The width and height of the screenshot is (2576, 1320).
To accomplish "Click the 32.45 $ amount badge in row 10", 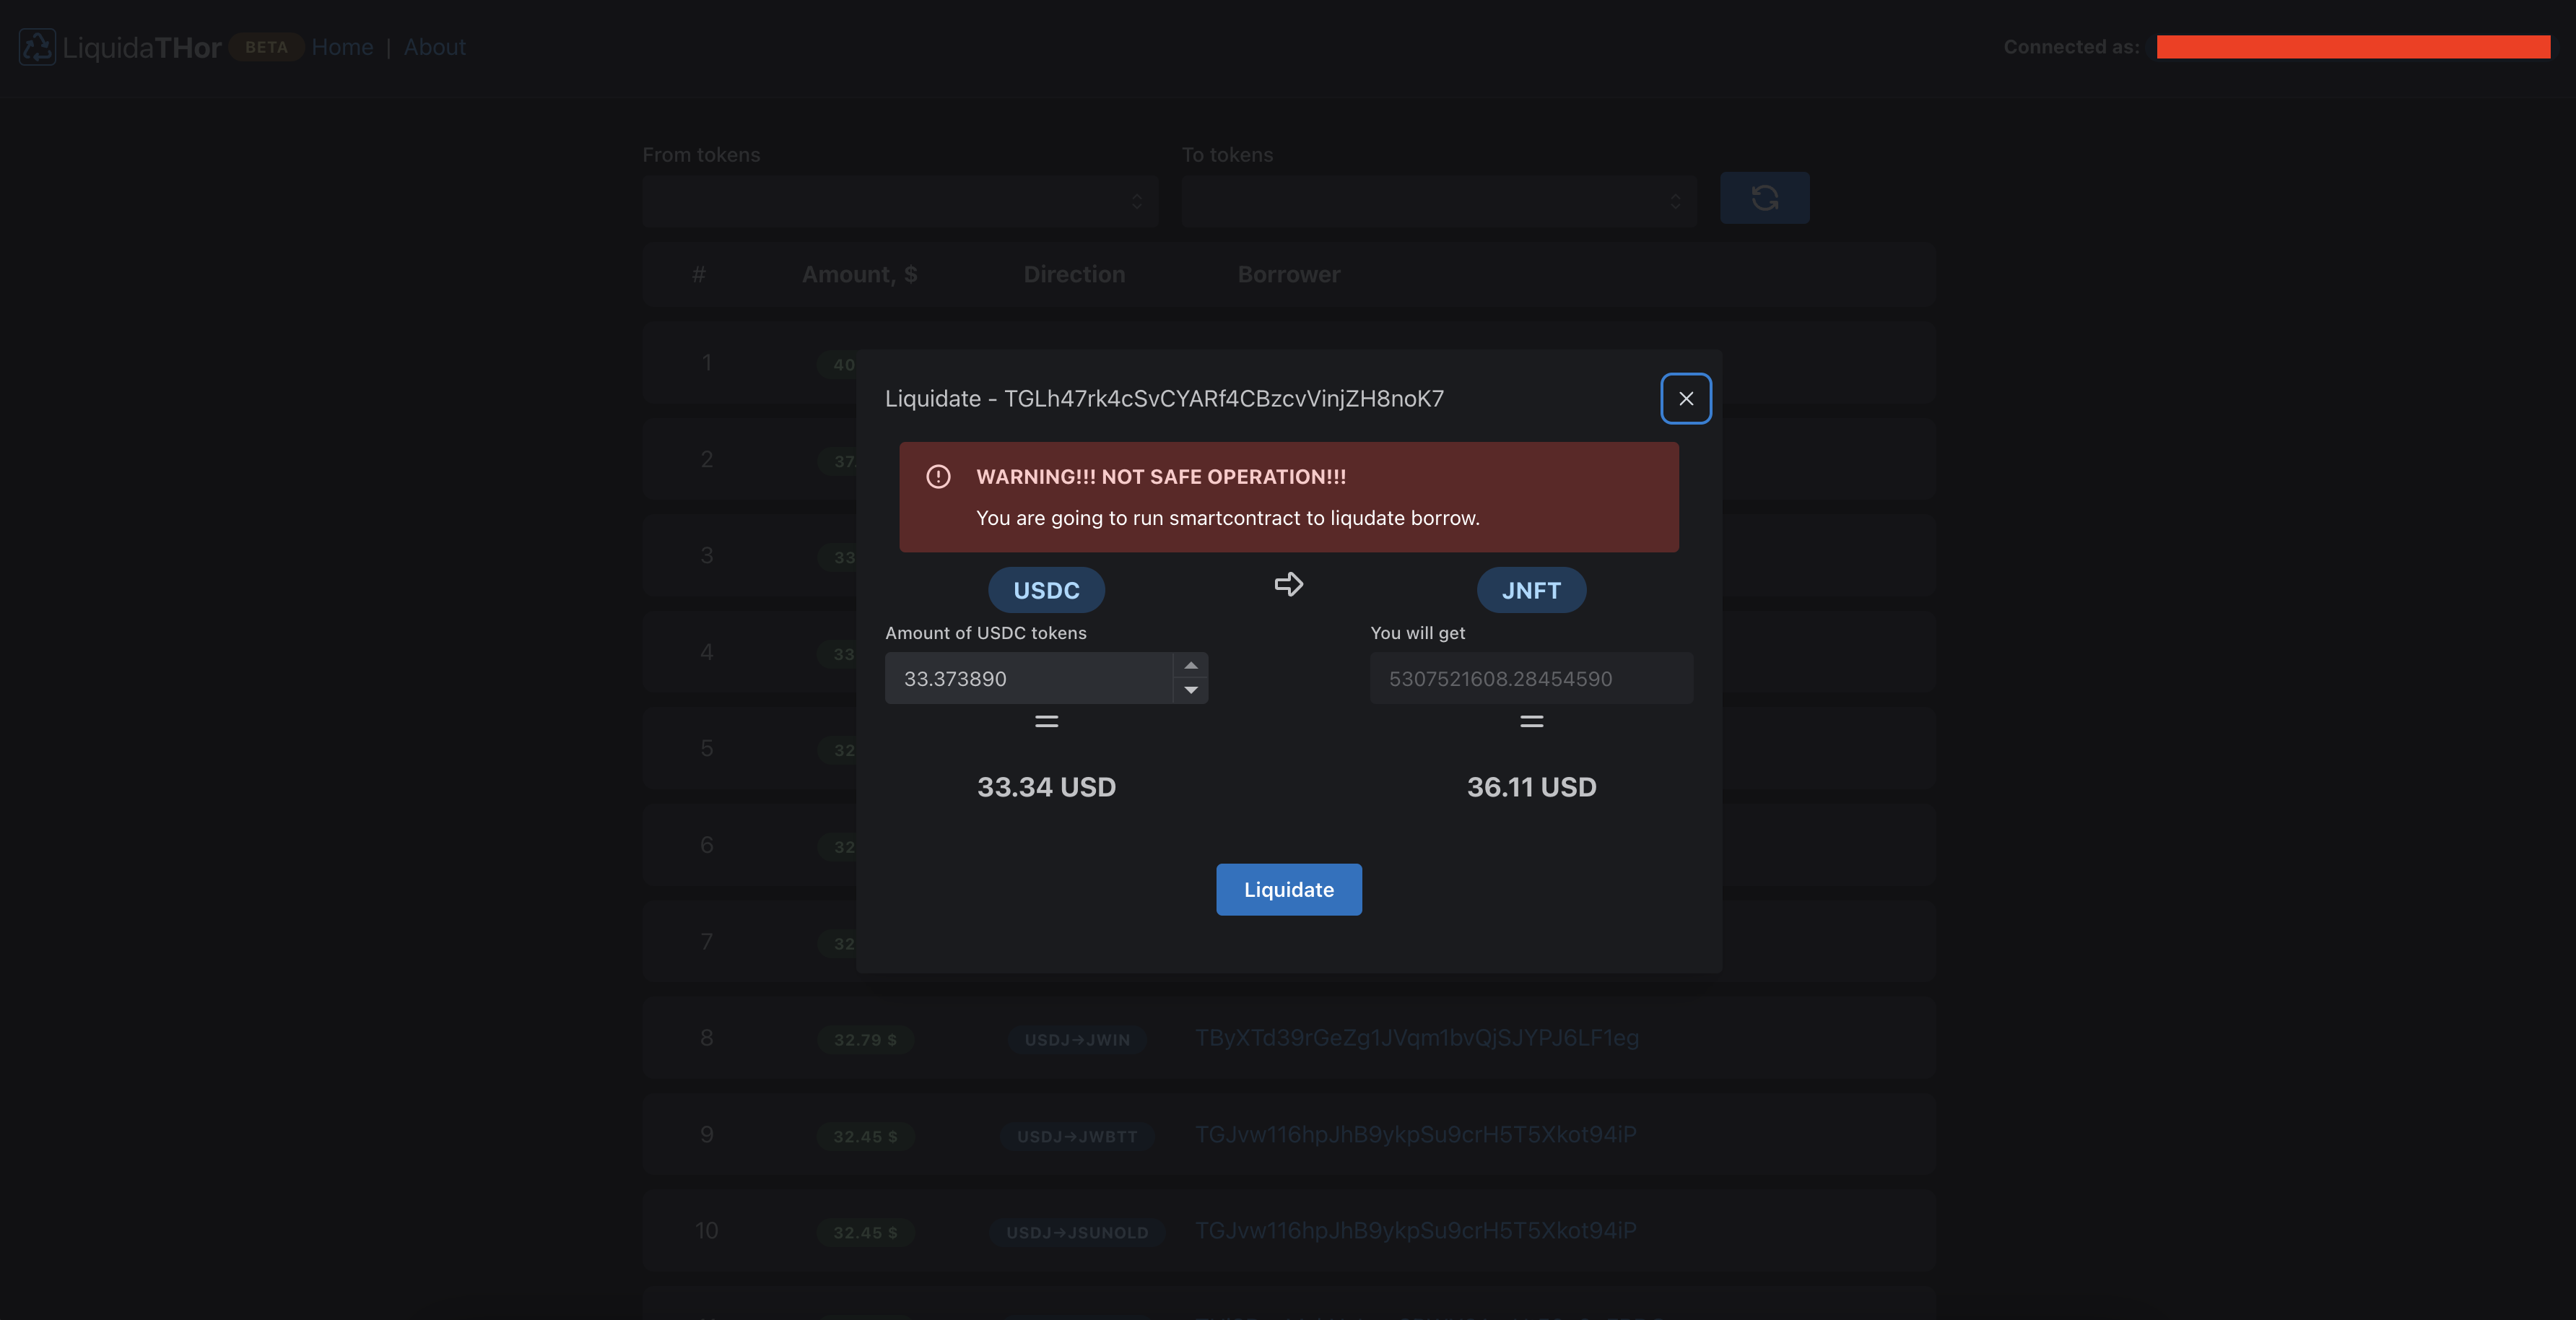I will point(865,1232).
